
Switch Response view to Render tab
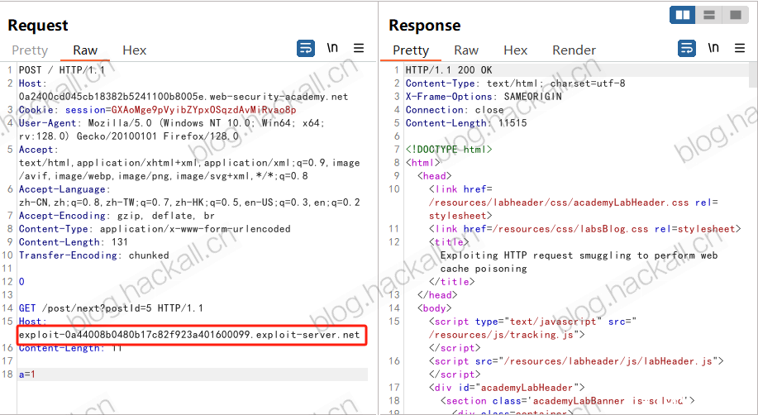(574, 50)
